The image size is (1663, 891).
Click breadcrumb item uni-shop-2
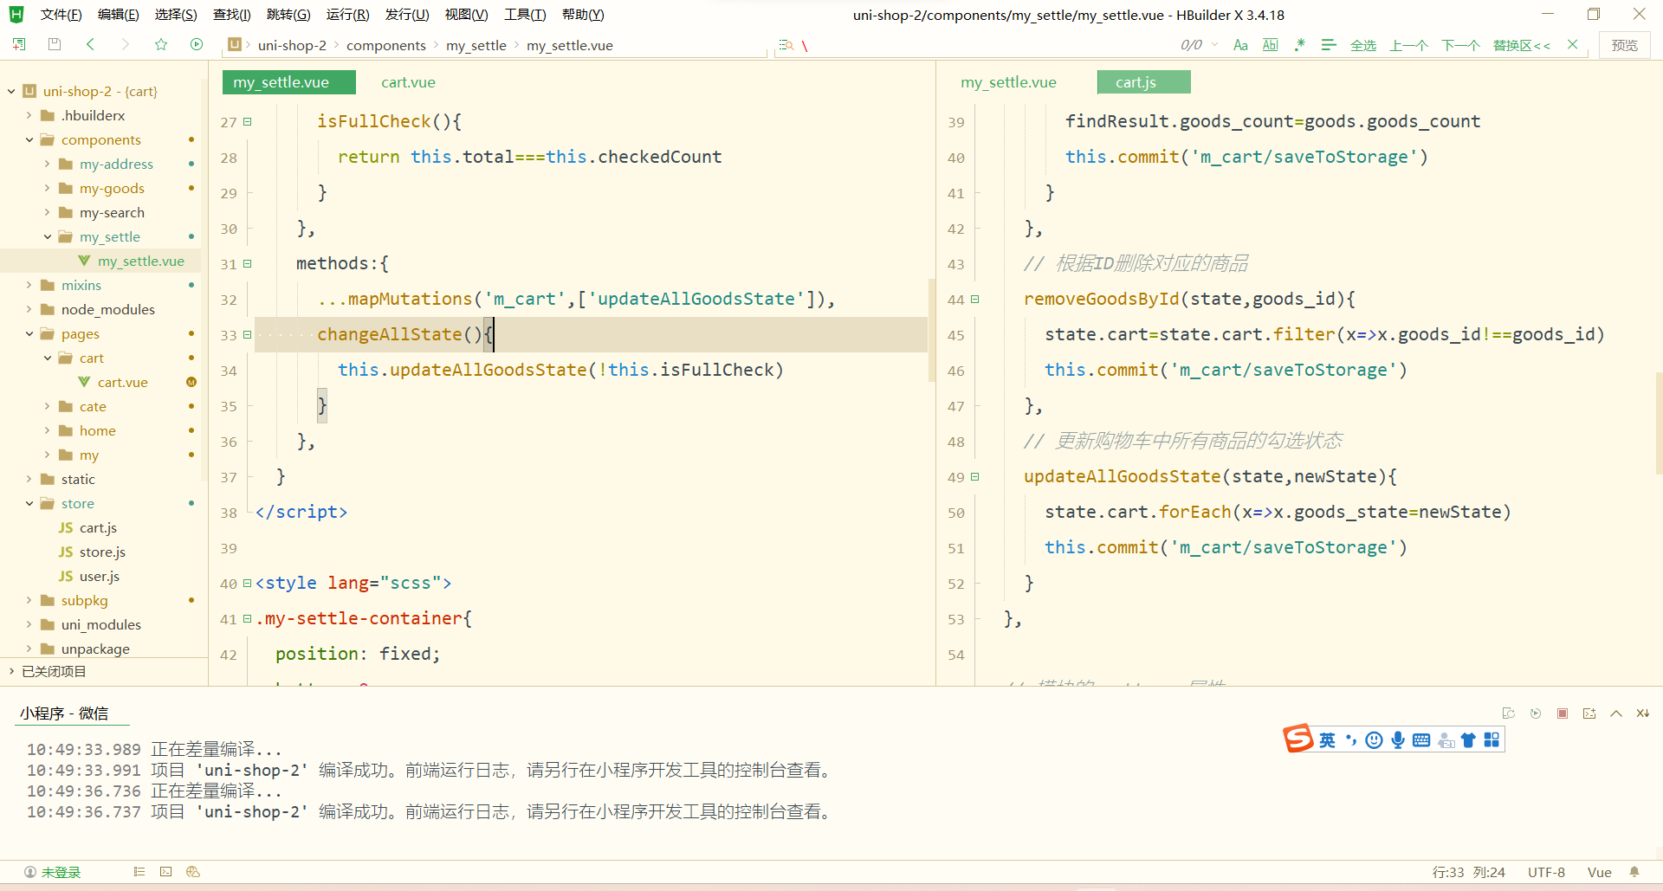[292, 45]
